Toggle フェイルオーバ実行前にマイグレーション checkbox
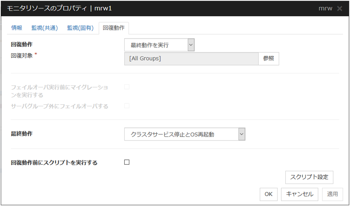The image size is (350, 206). pos(127,87)
